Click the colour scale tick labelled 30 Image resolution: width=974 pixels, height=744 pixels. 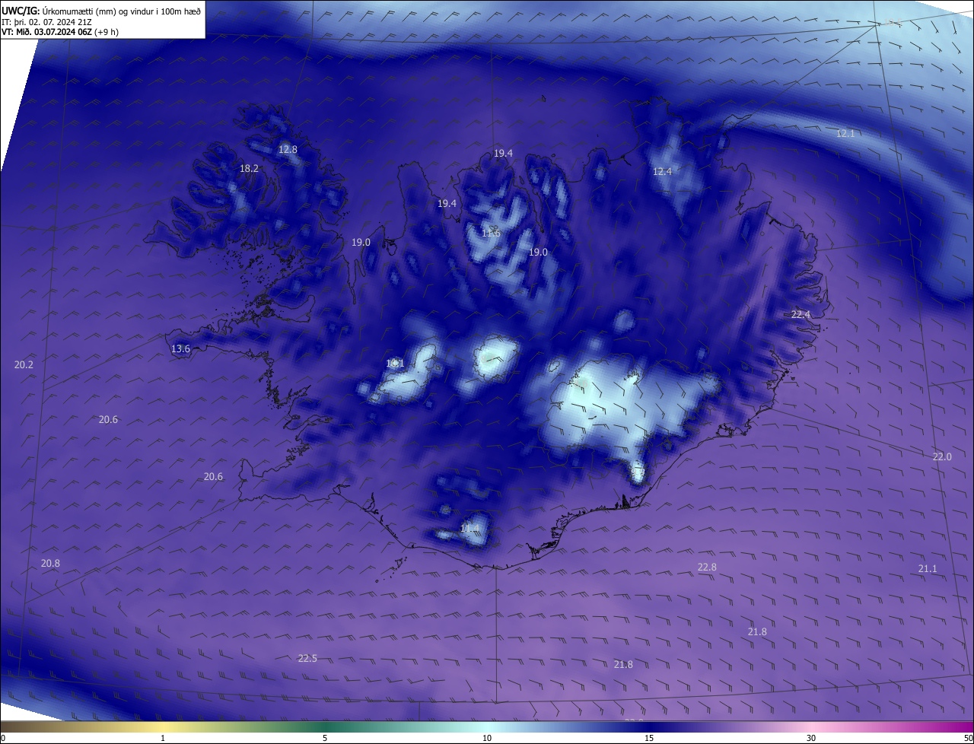click(x=811, y=738)
